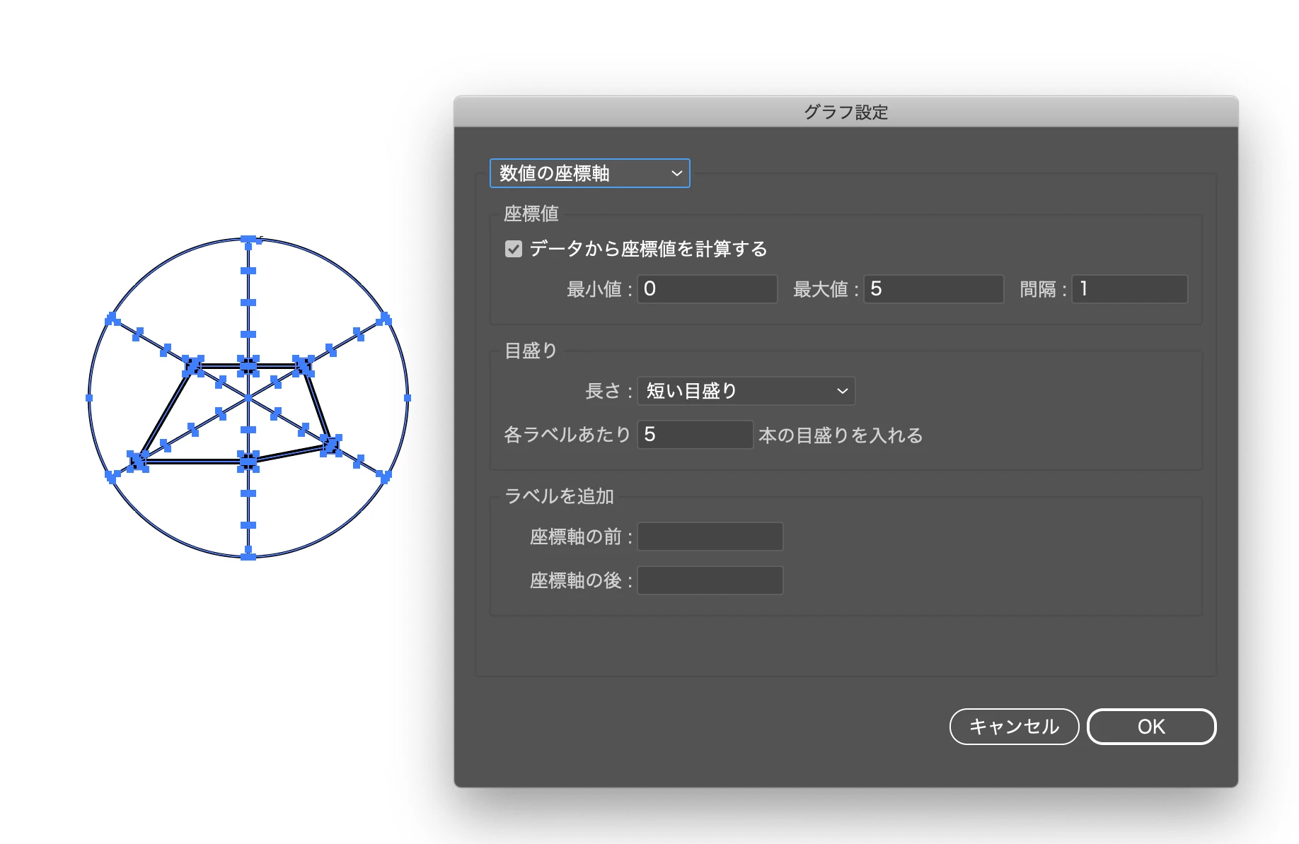Click the 最小値 input field
The width and height of the screenshot is (1299, 844).
(x=708, y=289)
